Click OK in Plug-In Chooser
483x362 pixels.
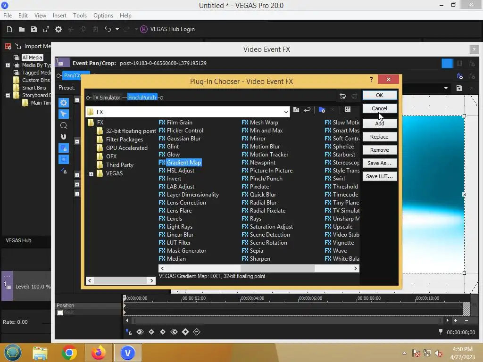[x=380, y=95]
